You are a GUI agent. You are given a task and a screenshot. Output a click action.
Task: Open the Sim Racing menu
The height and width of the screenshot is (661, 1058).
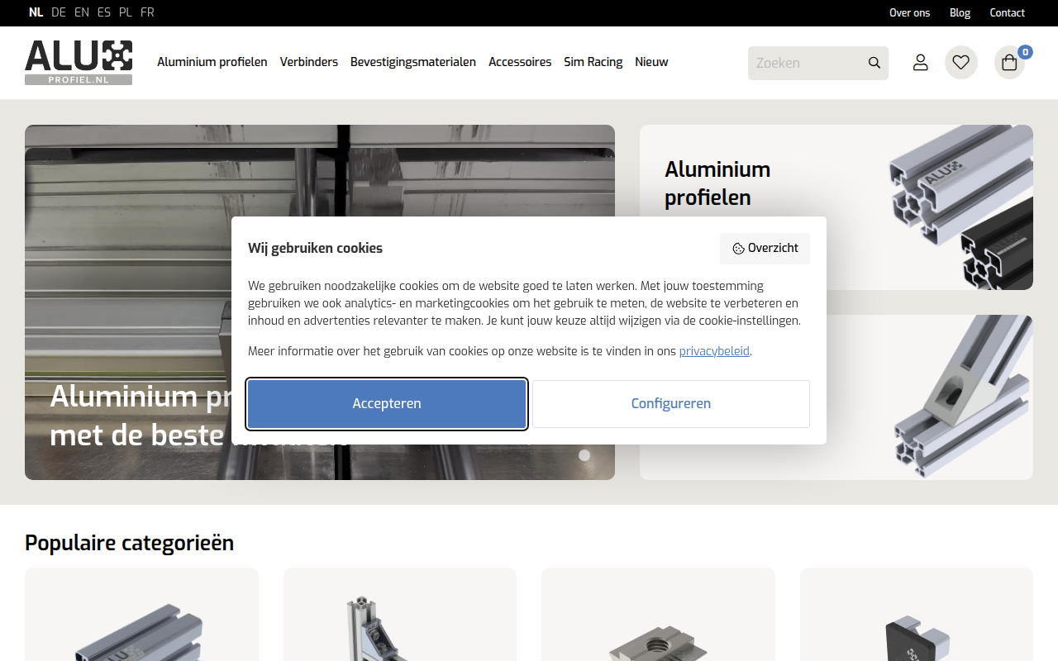[x=593, y=62]
